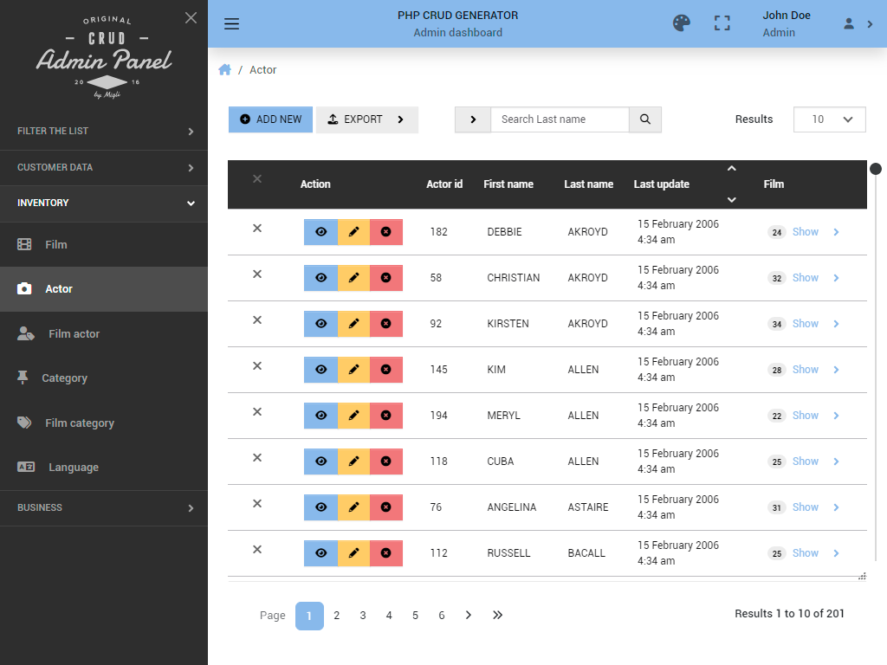Click the palette theme icon in top bar
The height and width of the screenshot is (665, 887).
coord(682,23)
